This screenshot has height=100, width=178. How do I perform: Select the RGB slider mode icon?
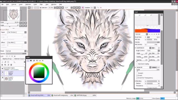tap(31, 61)
